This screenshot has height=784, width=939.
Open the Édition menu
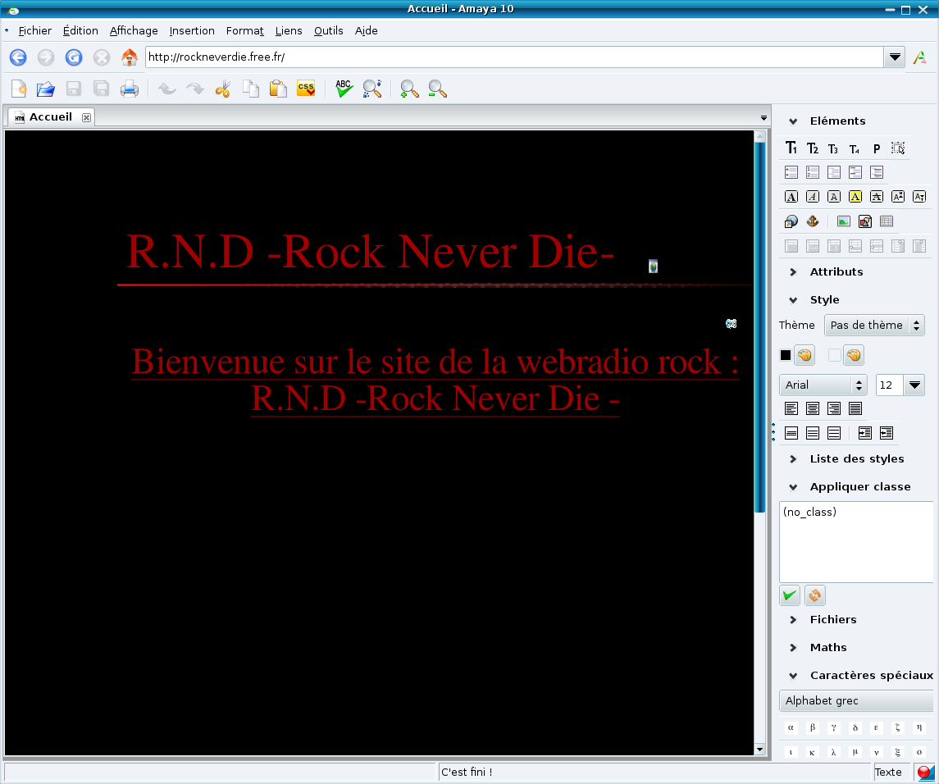click(80, 30)
